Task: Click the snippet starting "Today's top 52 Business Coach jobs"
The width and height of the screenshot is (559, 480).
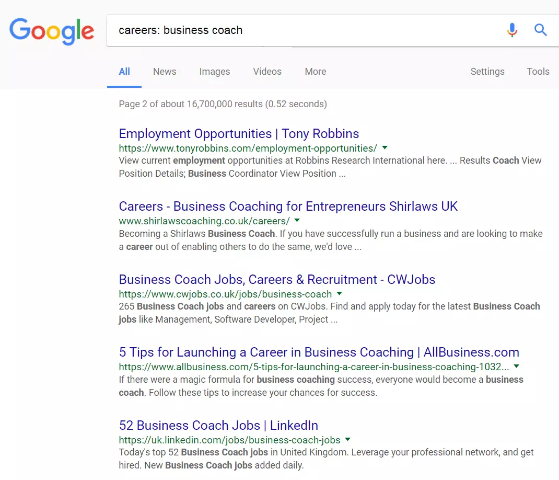Action: pos(326,459)
